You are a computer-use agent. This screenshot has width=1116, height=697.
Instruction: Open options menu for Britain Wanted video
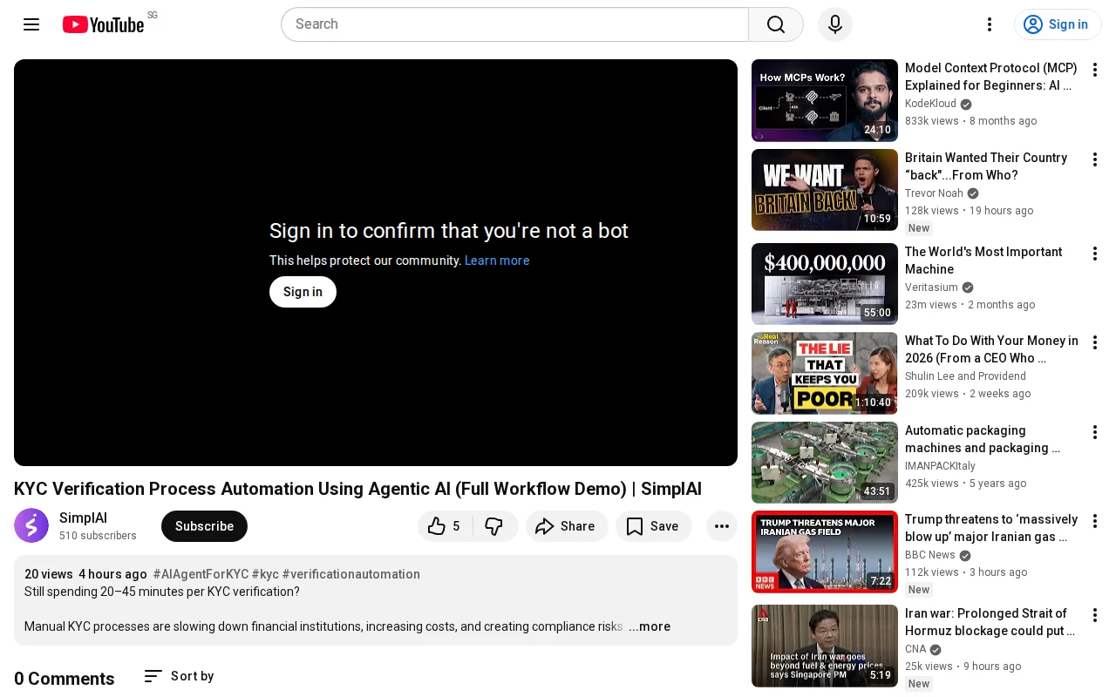point(1095,159)
